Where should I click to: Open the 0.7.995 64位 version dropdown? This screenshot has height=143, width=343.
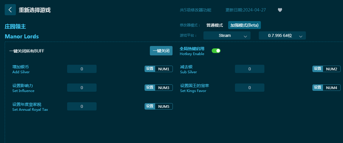(282, 35)
